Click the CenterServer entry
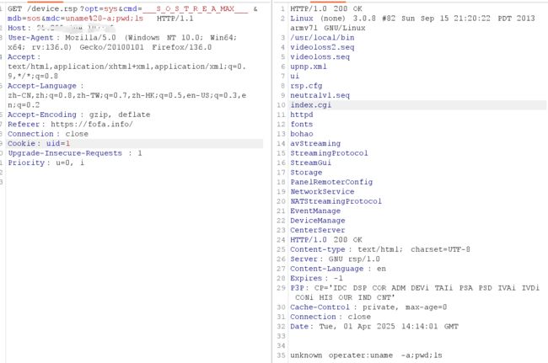Screen dimensions: 548x363 317,230
